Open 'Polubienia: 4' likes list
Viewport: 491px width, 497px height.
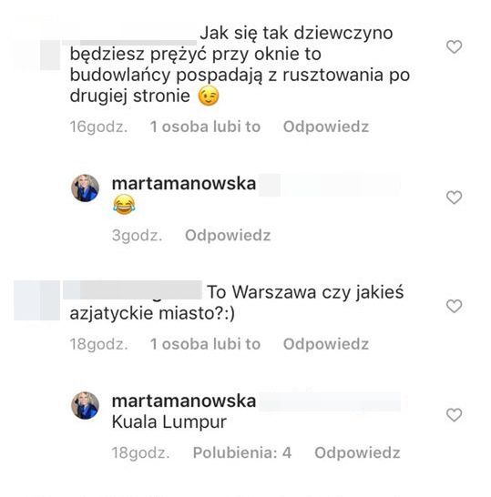click(242, 452)
